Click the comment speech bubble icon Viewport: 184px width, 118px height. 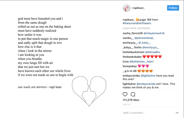[x=133, y=94]
